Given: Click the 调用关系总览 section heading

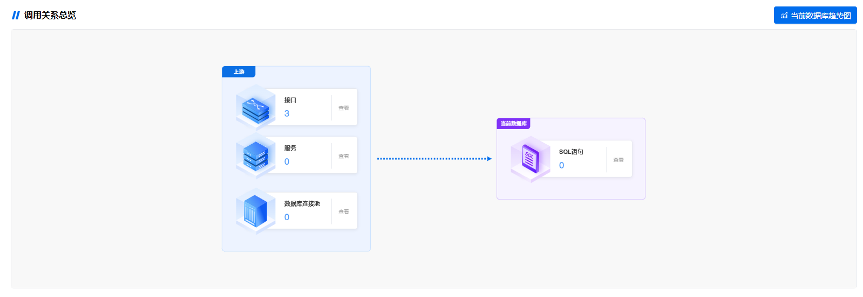Looking at the screenshot, I should tap(50, 16).
